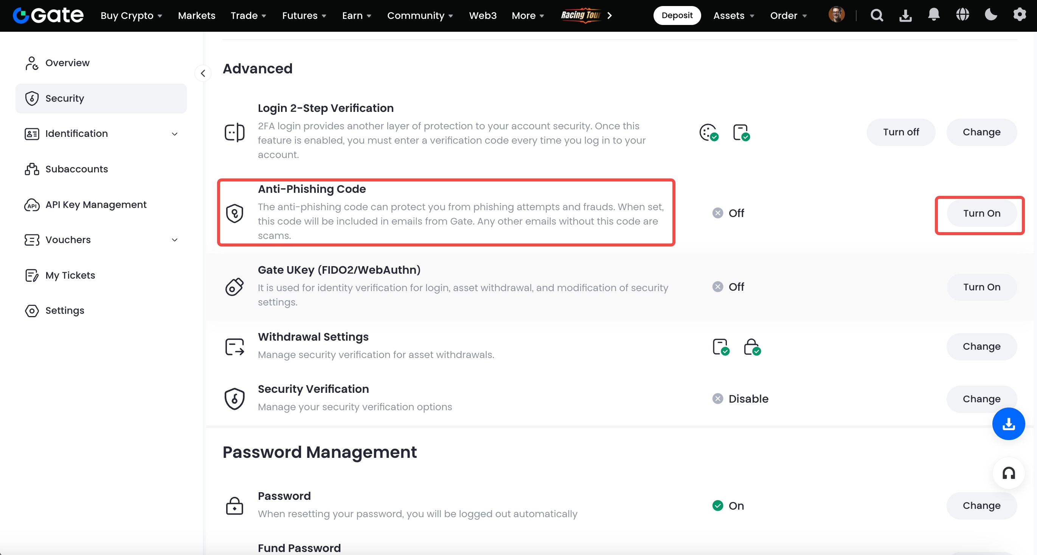1037x555 pixels.
Task: Click the Deposit button
Action: (677, 15)
